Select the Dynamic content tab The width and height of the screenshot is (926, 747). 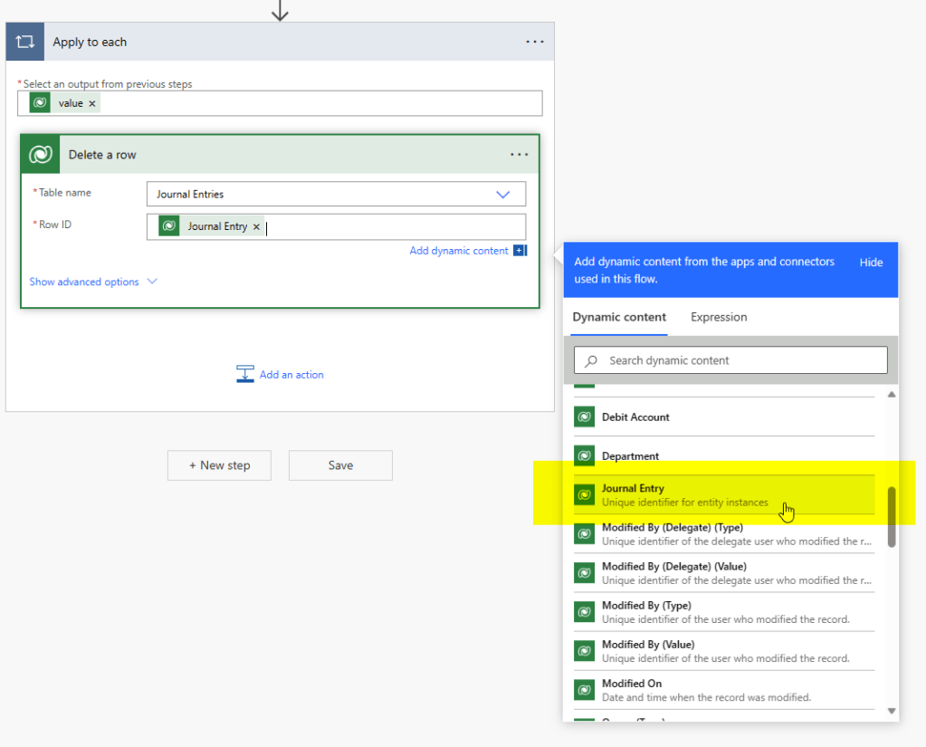[x=619, y=317]
